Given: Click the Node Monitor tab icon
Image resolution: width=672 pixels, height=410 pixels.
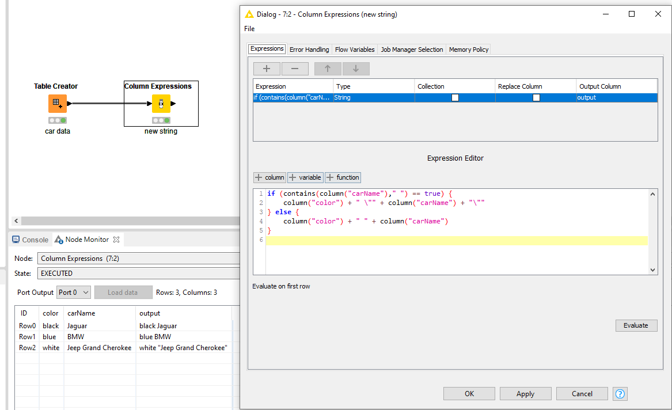Looking at the screenshot, I should (59, 240).
